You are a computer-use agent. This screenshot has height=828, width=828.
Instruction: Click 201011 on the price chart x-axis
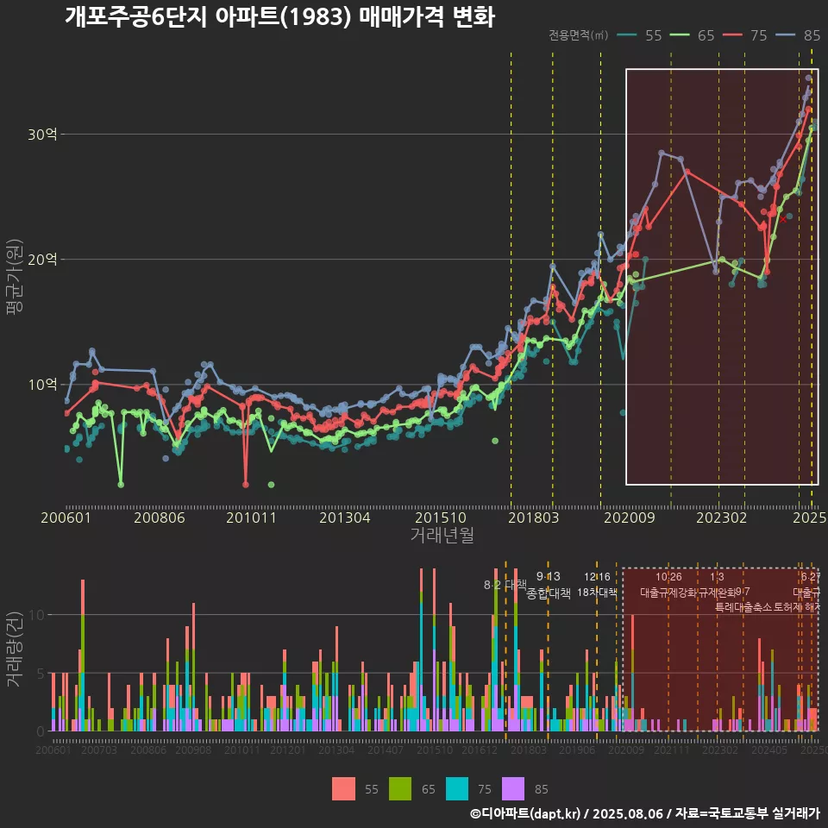pyautogui.click(x=251, y=517)
